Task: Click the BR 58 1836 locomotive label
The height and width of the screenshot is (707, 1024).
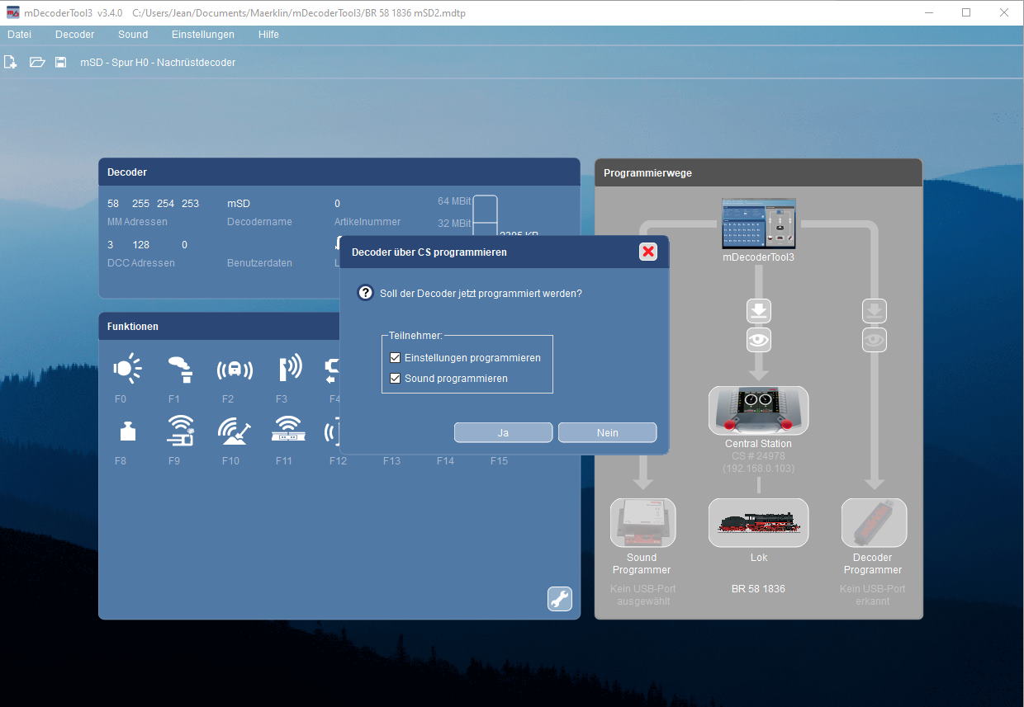Action: click(758, 589)
